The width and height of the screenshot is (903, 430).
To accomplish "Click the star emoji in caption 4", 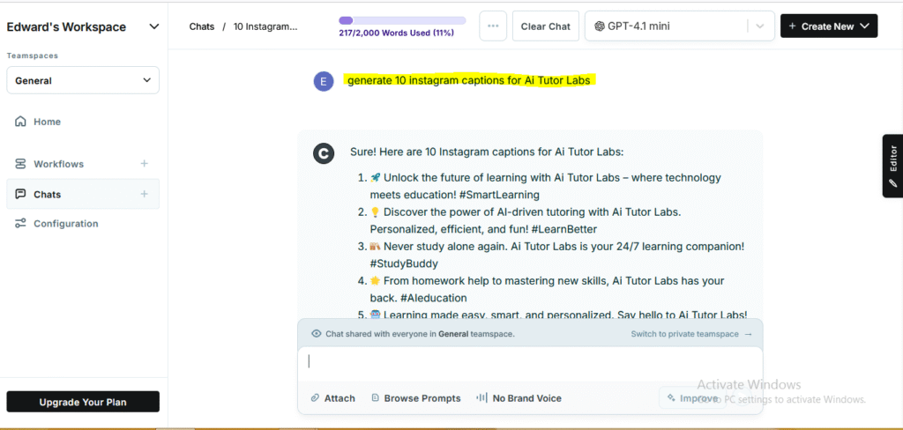I will pos(376,281).
